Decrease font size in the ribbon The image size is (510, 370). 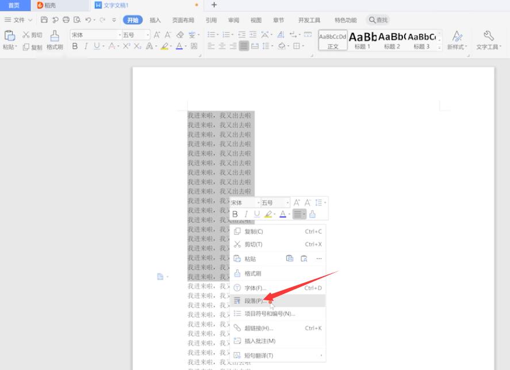[x=168, y=35]
